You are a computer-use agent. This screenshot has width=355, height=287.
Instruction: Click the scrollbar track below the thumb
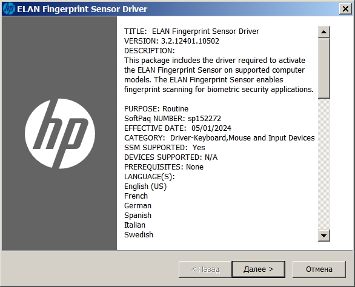[323, 164]
